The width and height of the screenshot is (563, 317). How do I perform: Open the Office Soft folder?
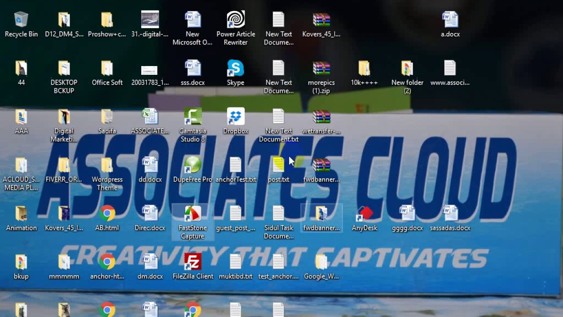point(107,73)
